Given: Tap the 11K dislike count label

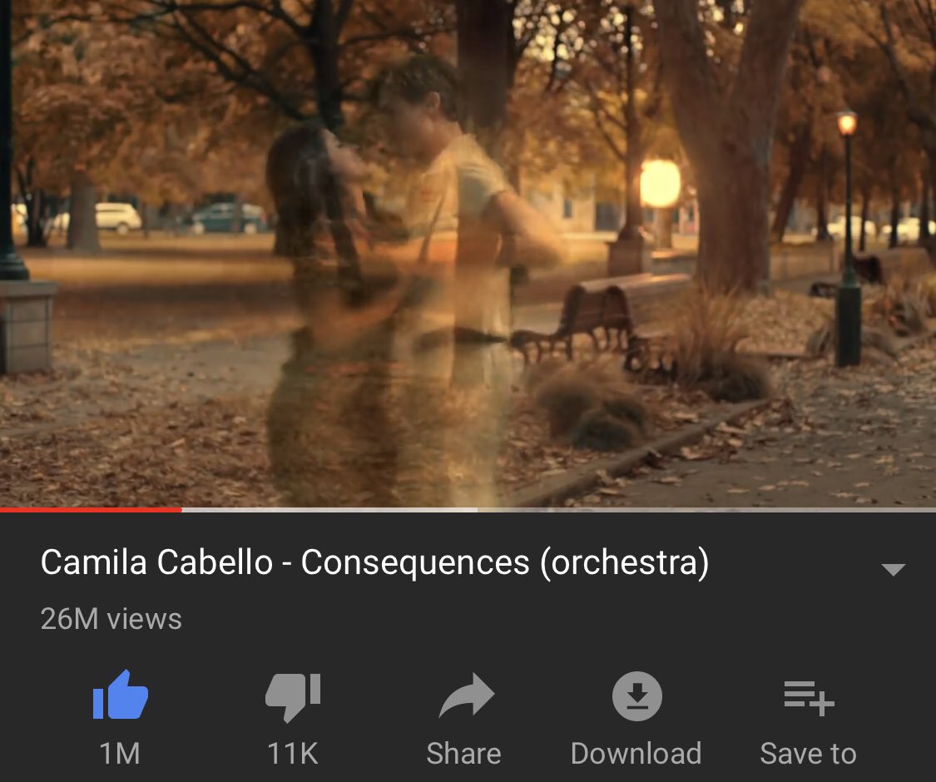Looking at the screenshot, I should tap(293, 754).
